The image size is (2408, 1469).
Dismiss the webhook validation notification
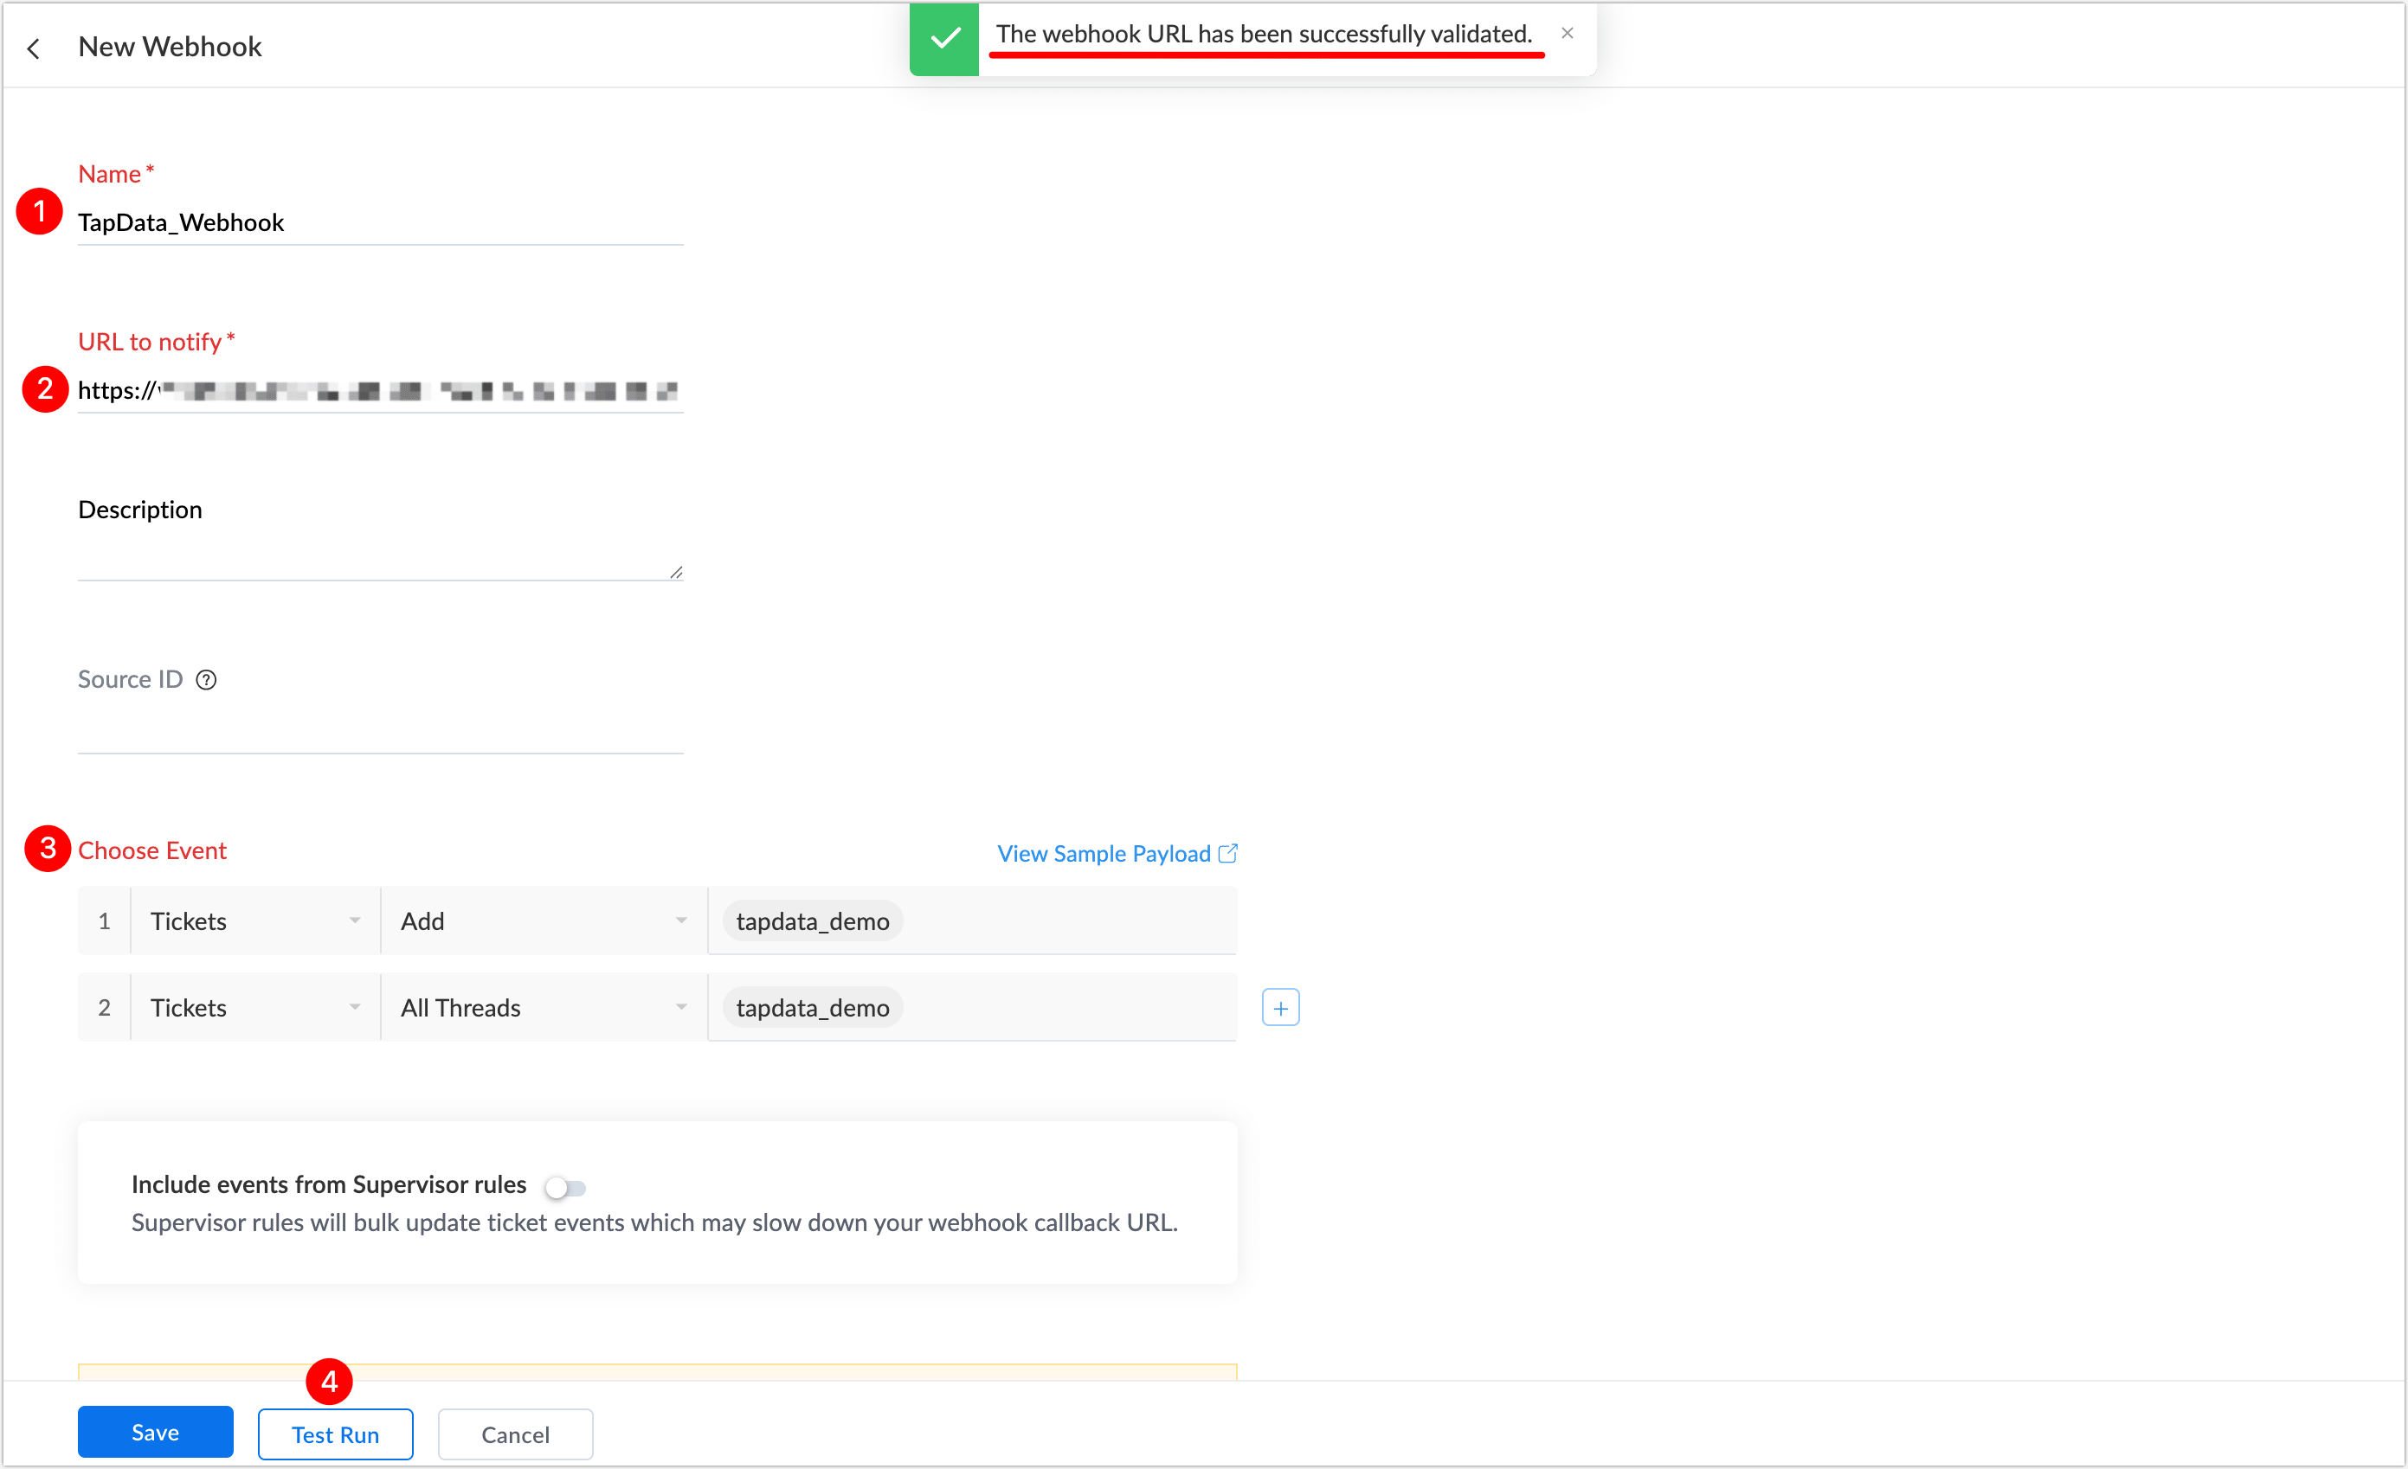pos(1568,32)
